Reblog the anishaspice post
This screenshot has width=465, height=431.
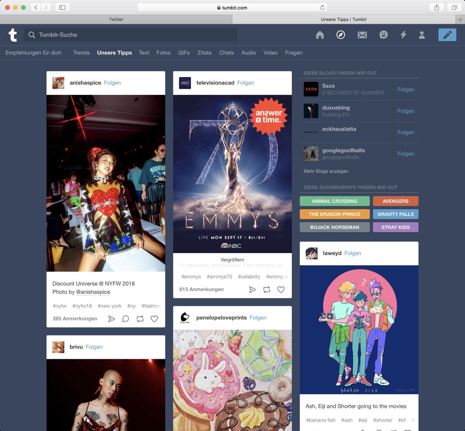pos(140,319)
